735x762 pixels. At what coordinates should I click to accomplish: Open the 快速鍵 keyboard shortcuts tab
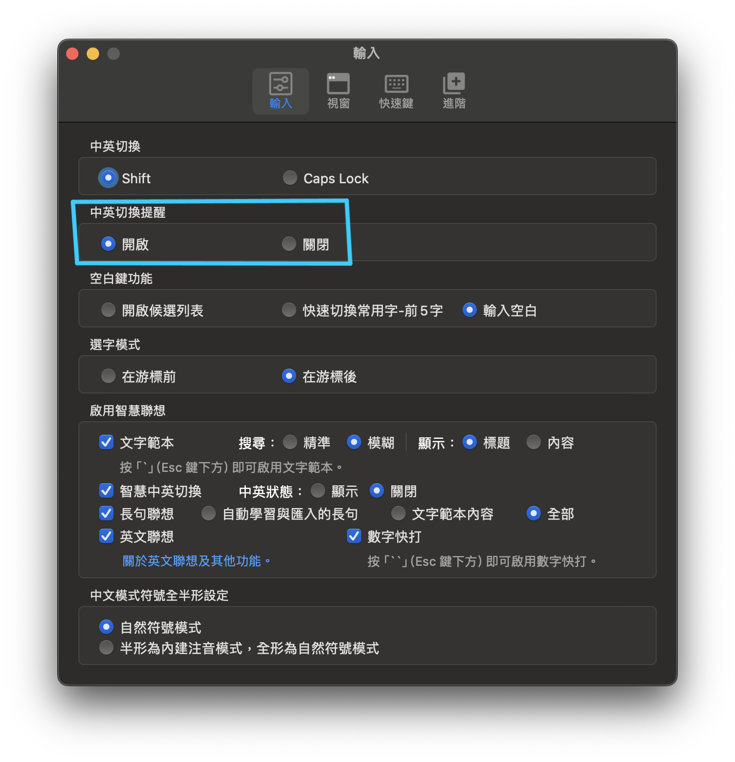[x=396, y=91]
